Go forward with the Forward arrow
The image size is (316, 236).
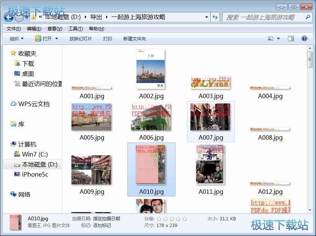click(x=19, y=18)
